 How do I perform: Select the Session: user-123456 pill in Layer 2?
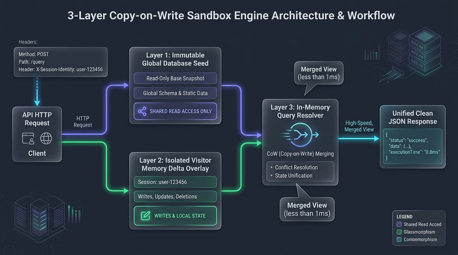[x=175, y=182]
